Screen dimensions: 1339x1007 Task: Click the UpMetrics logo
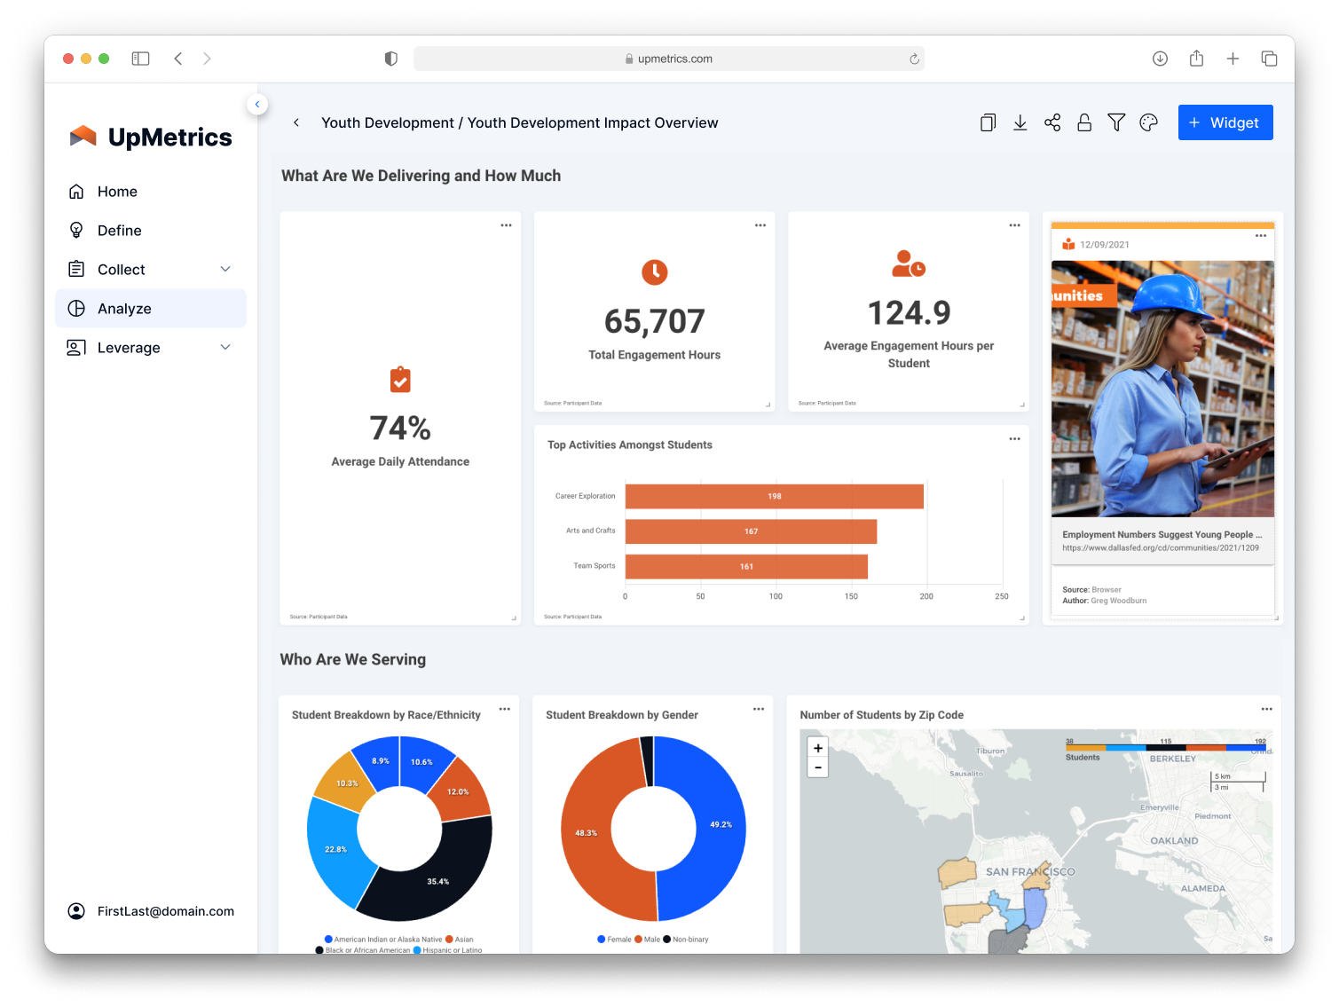pos(151,136)
